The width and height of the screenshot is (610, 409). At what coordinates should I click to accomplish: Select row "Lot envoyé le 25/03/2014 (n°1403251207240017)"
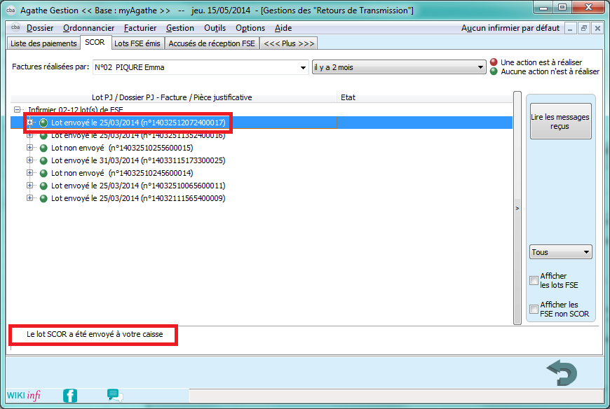(x=261, y=123)
